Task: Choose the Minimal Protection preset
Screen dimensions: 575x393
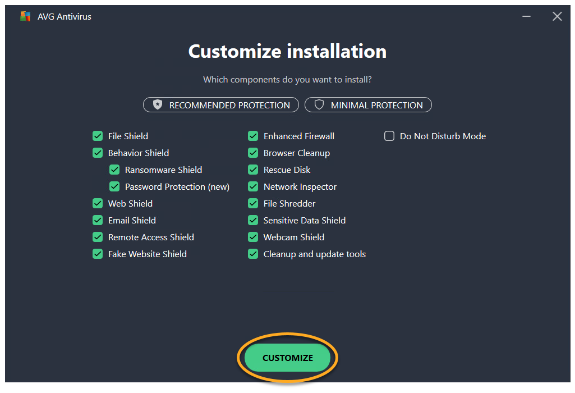Action: [368, 105]
